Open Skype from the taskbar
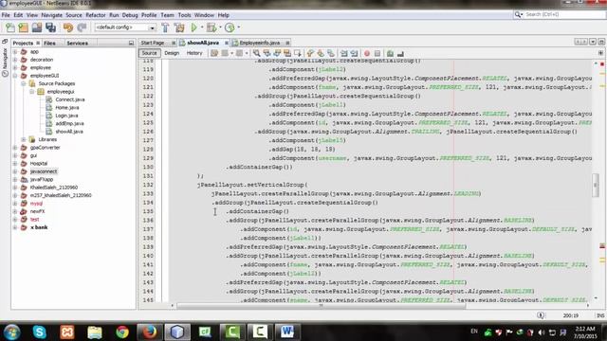The image size is (607, 341). click(39, 332)
